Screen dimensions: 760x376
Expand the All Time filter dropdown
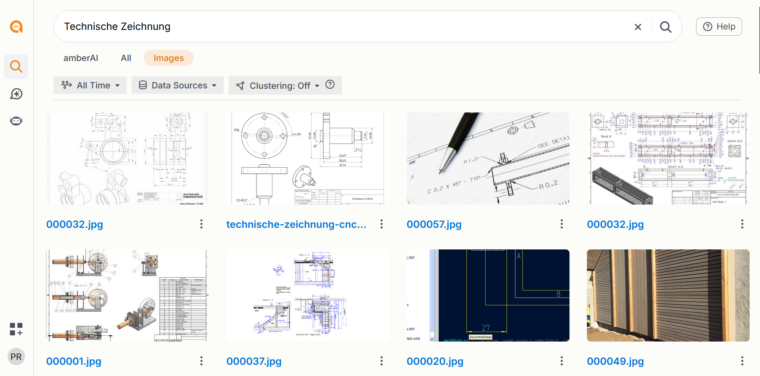point(90,85)
